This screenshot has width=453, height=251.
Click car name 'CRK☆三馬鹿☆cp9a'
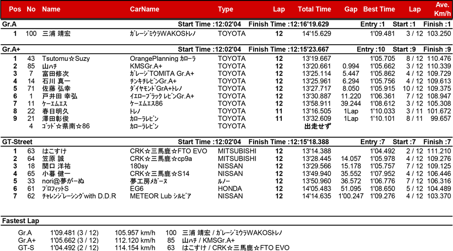tap(161, 158)
